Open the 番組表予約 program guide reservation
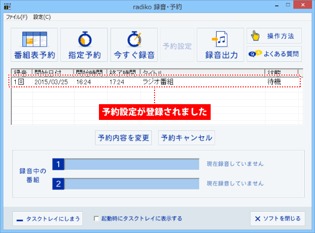 (34, 45)
